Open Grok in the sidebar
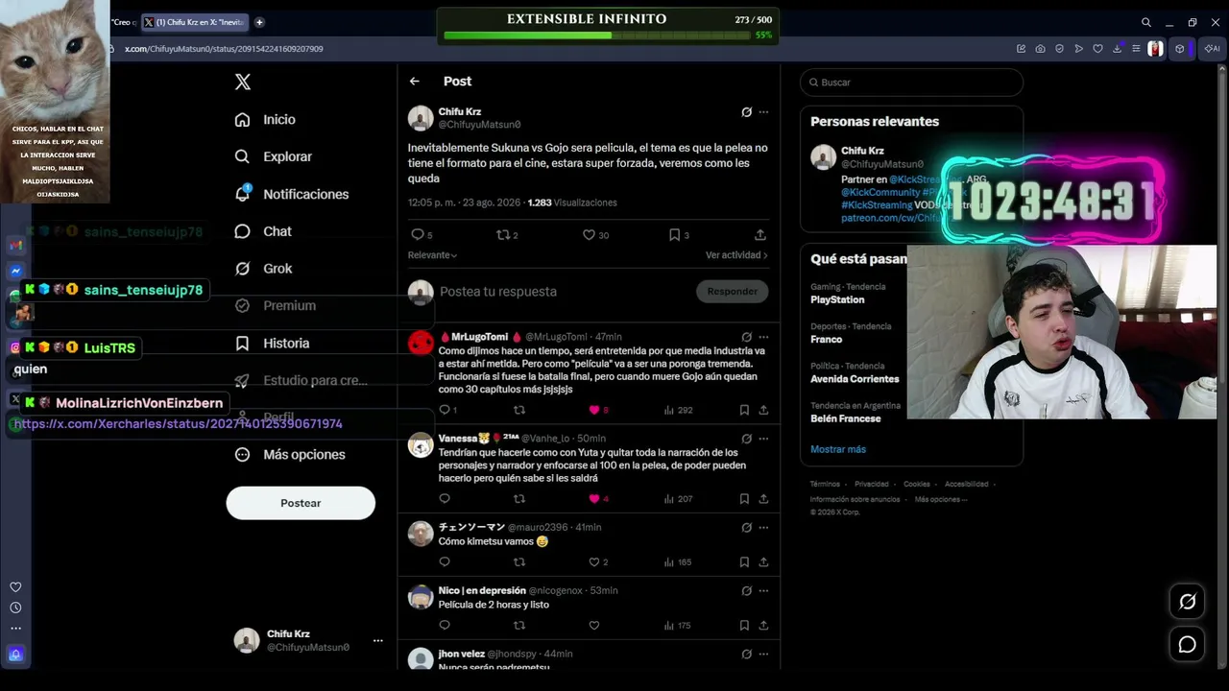The height and width of the screenshot is (691, 1229). [x=263, y=269]
